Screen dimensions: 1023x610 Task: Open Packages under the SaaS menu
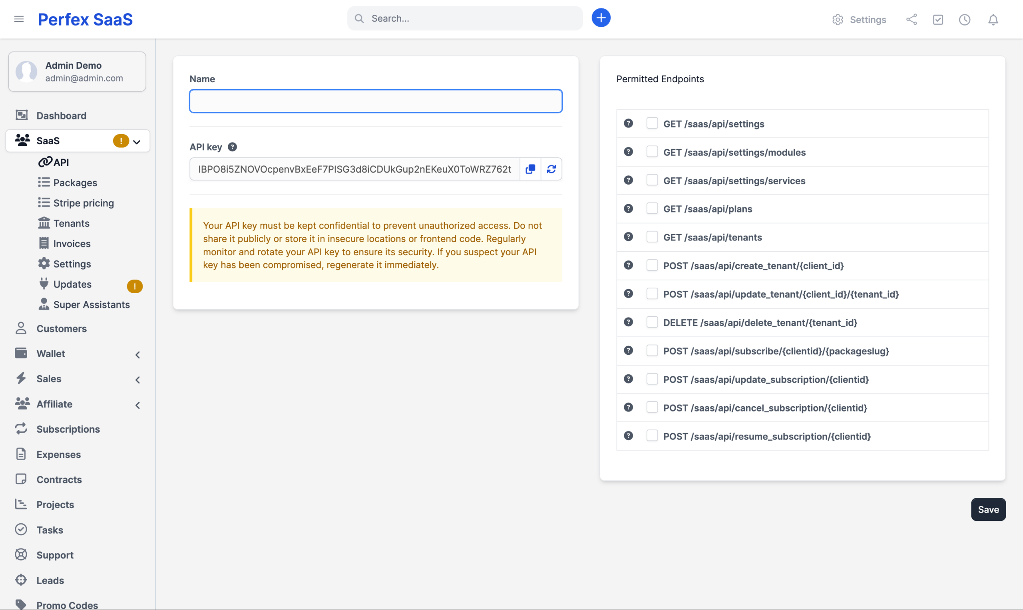75,183
